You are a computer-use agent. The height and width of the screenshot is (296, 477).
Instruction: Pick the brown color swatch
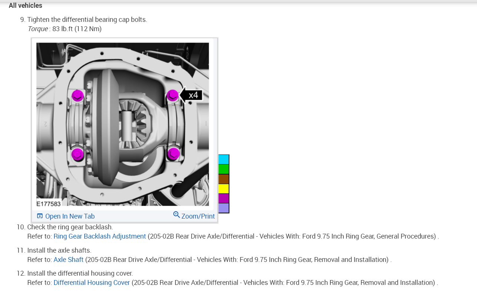click(x=223, y=179)
